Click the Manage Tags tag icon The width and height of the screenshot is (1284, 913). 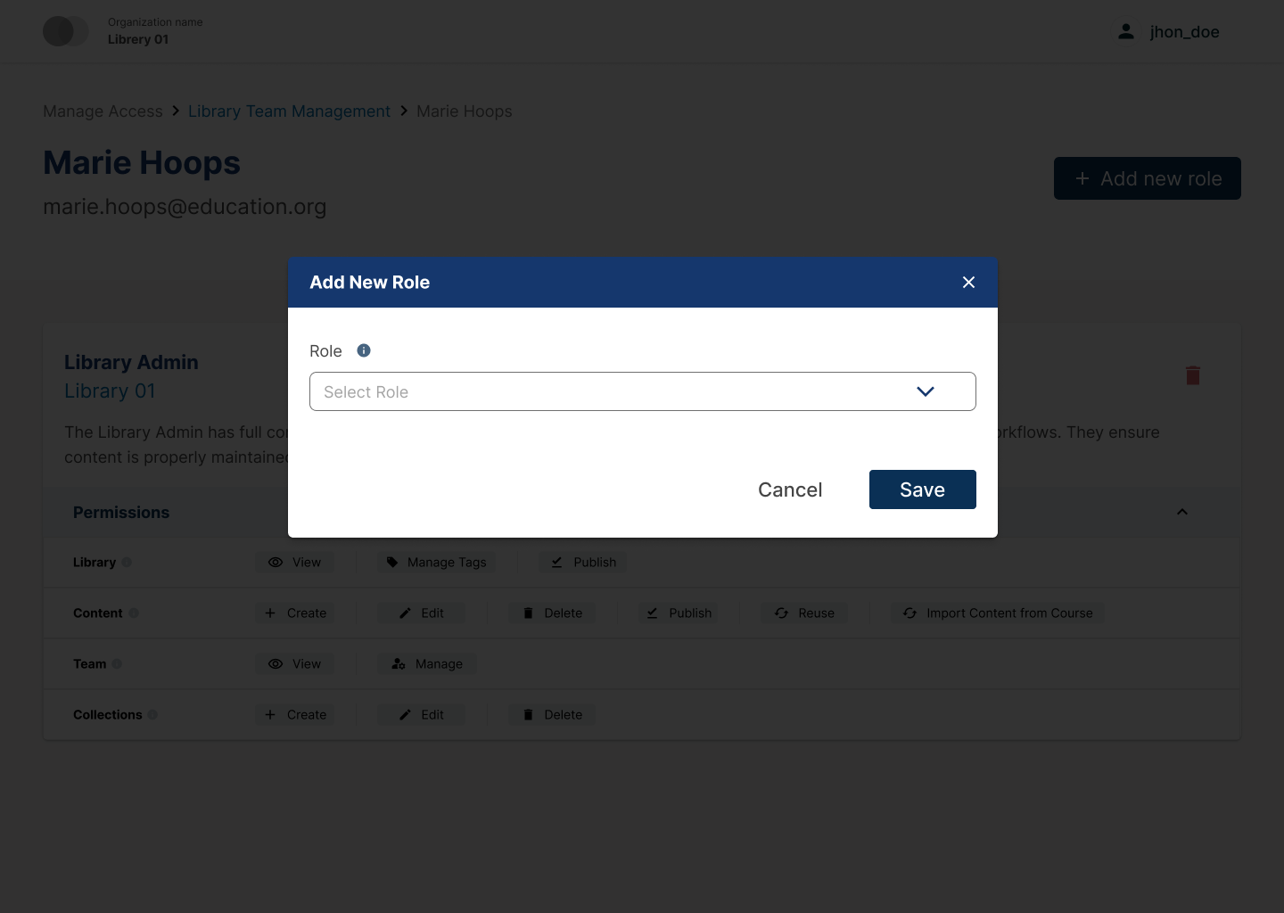(x=392, y=562)
